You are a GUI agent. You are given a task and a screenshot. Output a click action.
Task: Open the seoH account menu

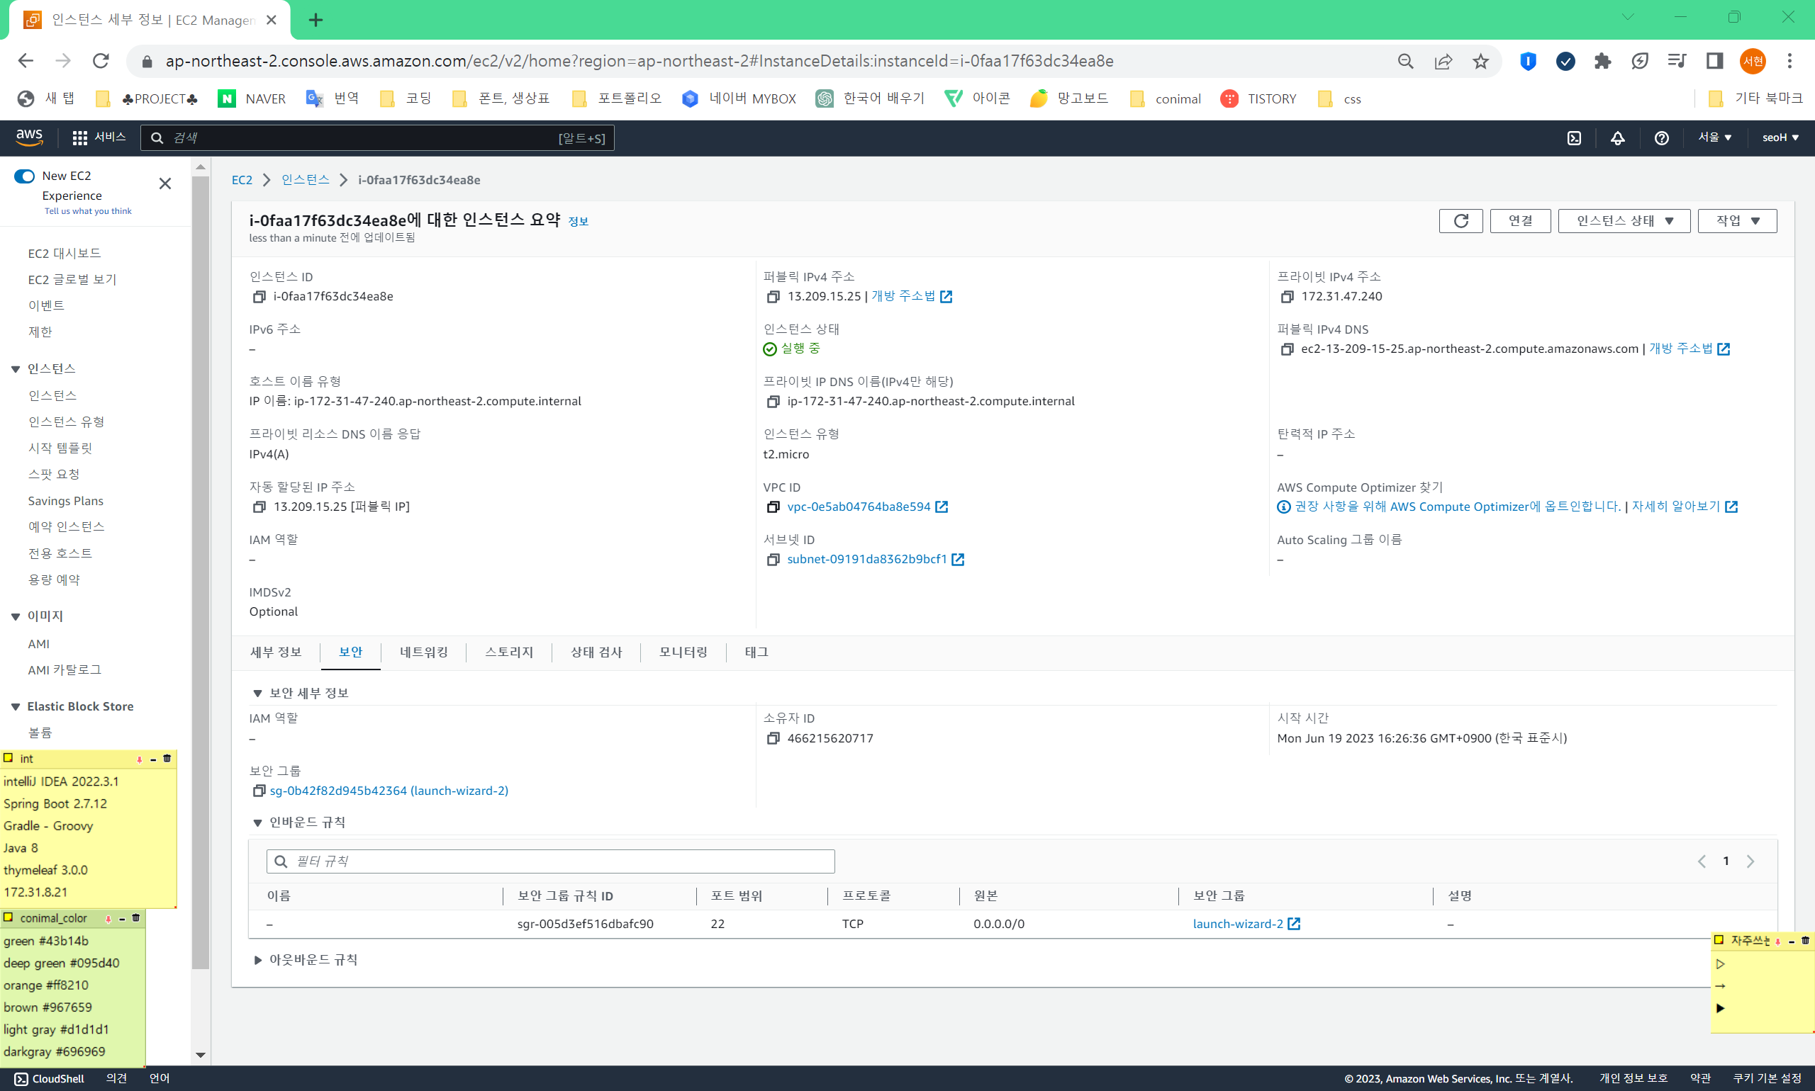(x=1780, y=137)
